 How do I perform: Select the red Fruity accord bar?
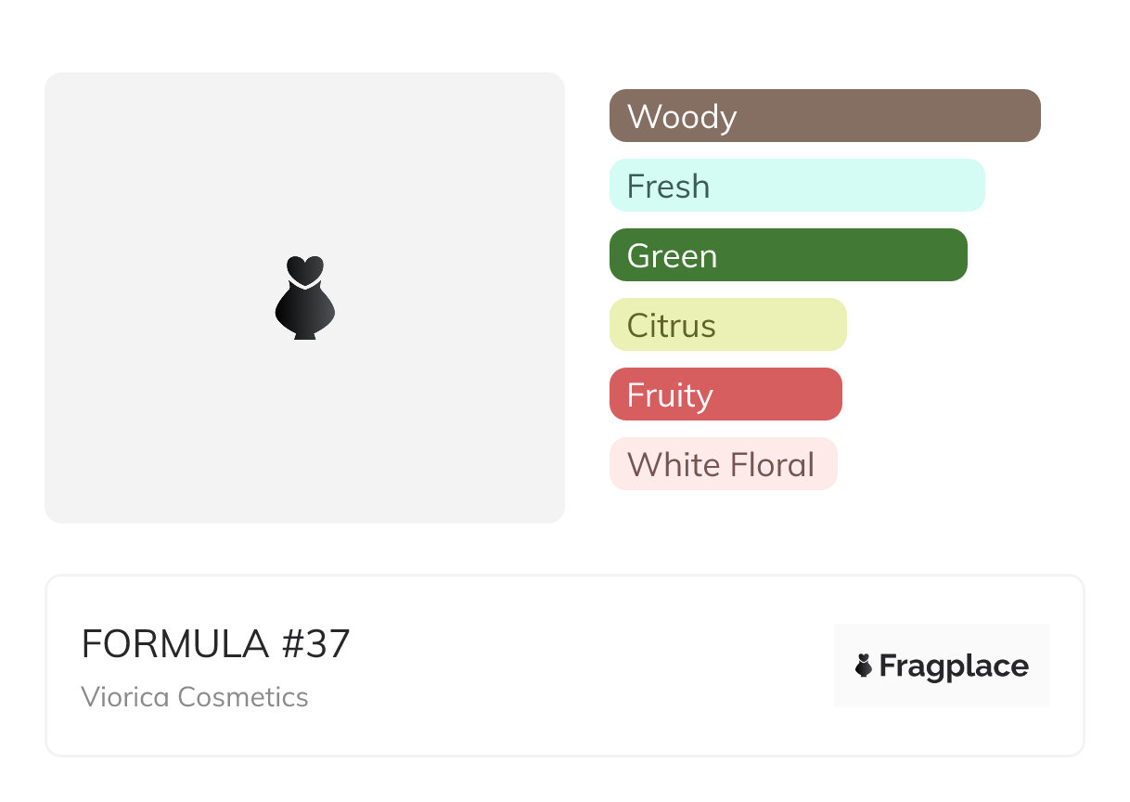pos(726,395)
